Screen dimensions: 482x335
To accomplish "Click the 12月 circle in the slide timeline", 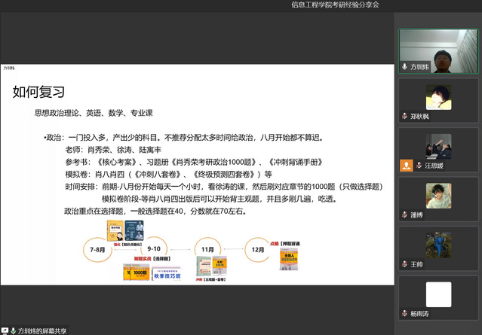I will click(259, 248).
